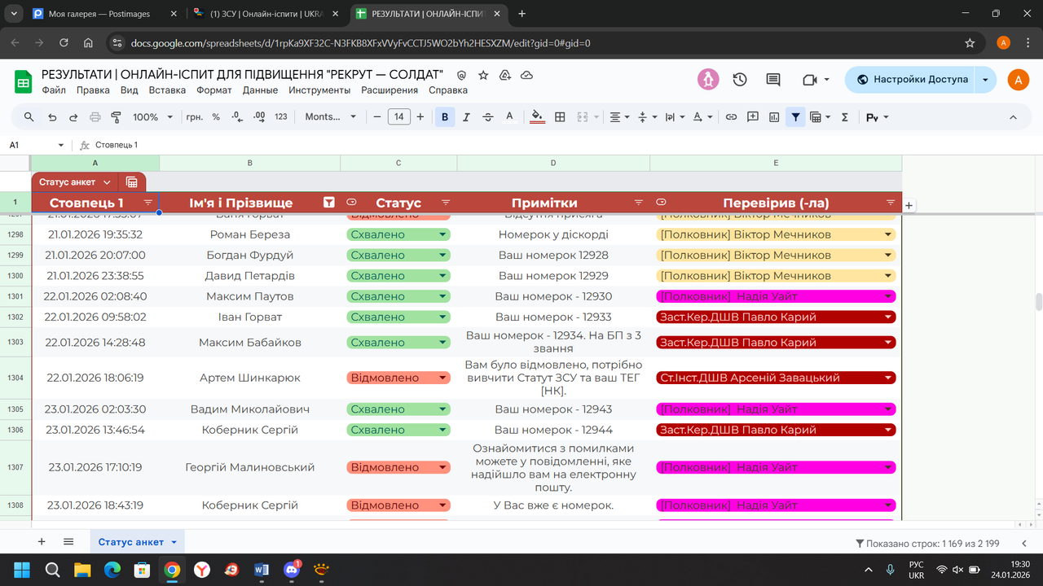Open filter menu for Стовпець 1 column
Screen dimensions: 1043x586
pos(148,202)
